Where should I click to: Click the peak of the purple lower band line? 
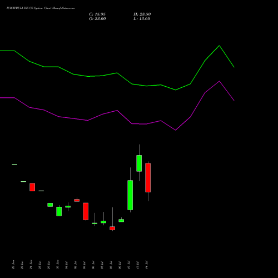[x=219, y=81]
